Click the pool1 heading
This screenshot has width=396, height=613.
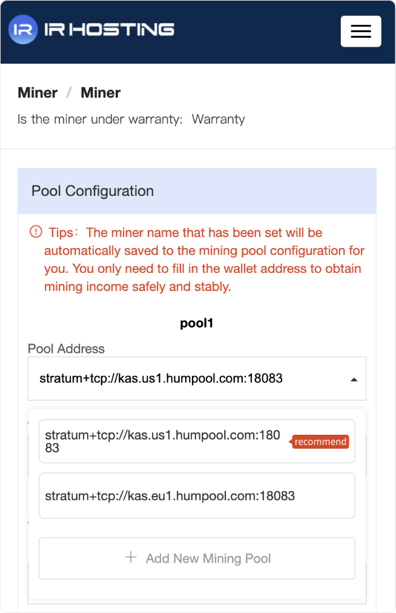[x=196, y=323]
